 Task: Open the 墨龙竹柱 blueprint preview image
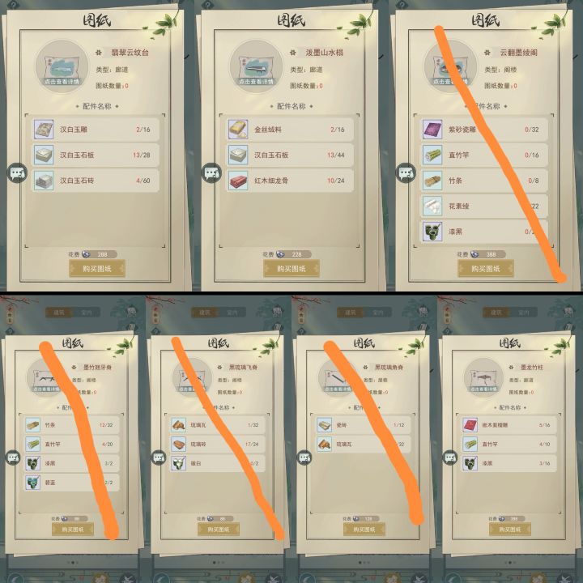pos(483,378)
